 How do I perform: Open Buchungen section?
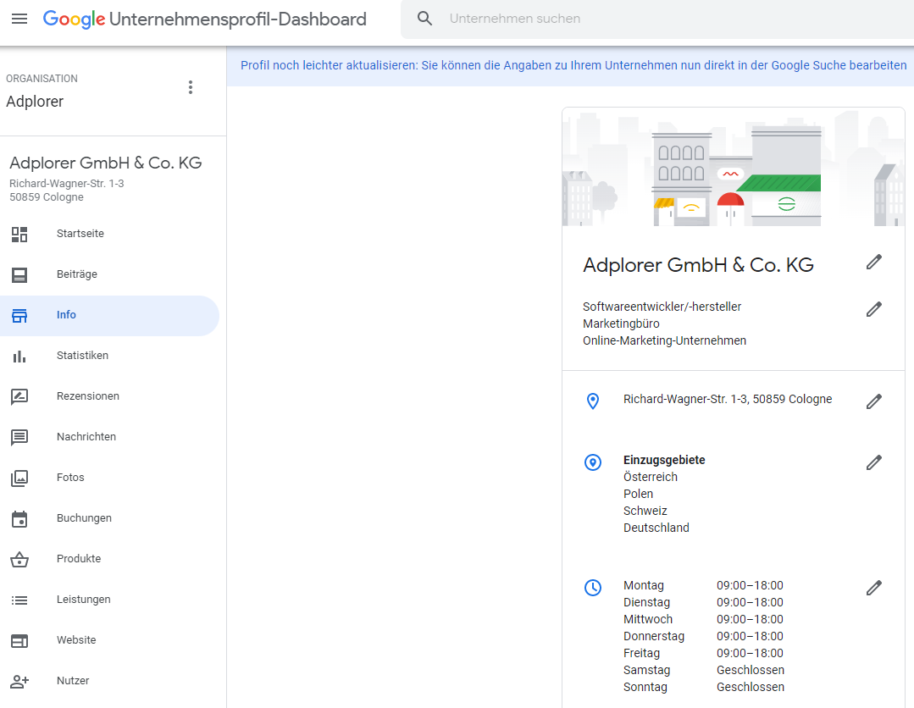point(84,518)
